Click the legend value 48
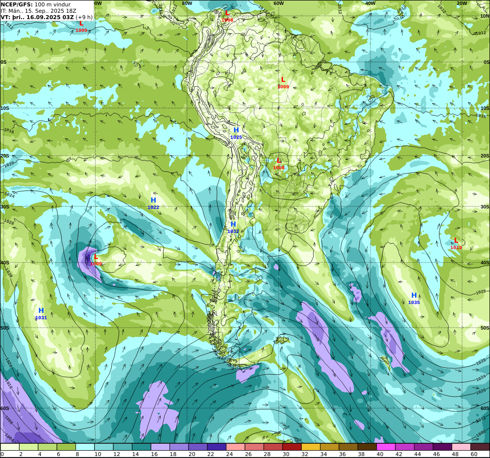The height and width of the screenshot is (458, 490). 455,454
